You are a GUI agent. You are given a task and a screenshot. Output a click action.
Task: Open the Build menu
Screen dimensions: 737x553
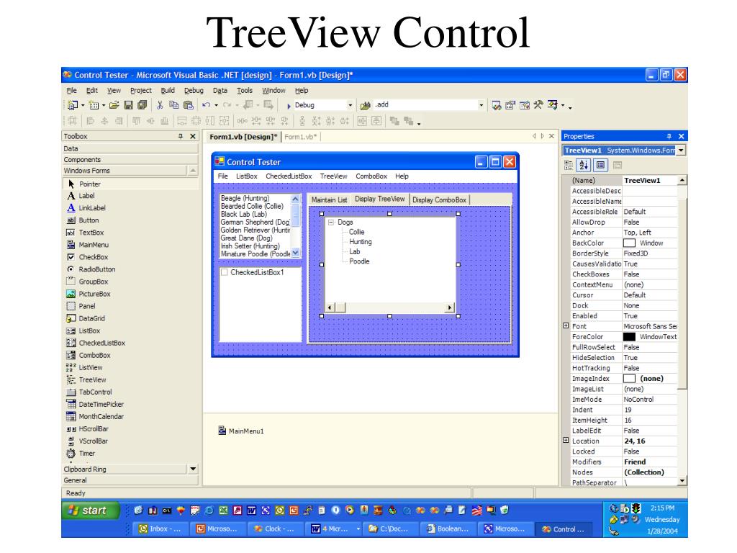(167, 90)
